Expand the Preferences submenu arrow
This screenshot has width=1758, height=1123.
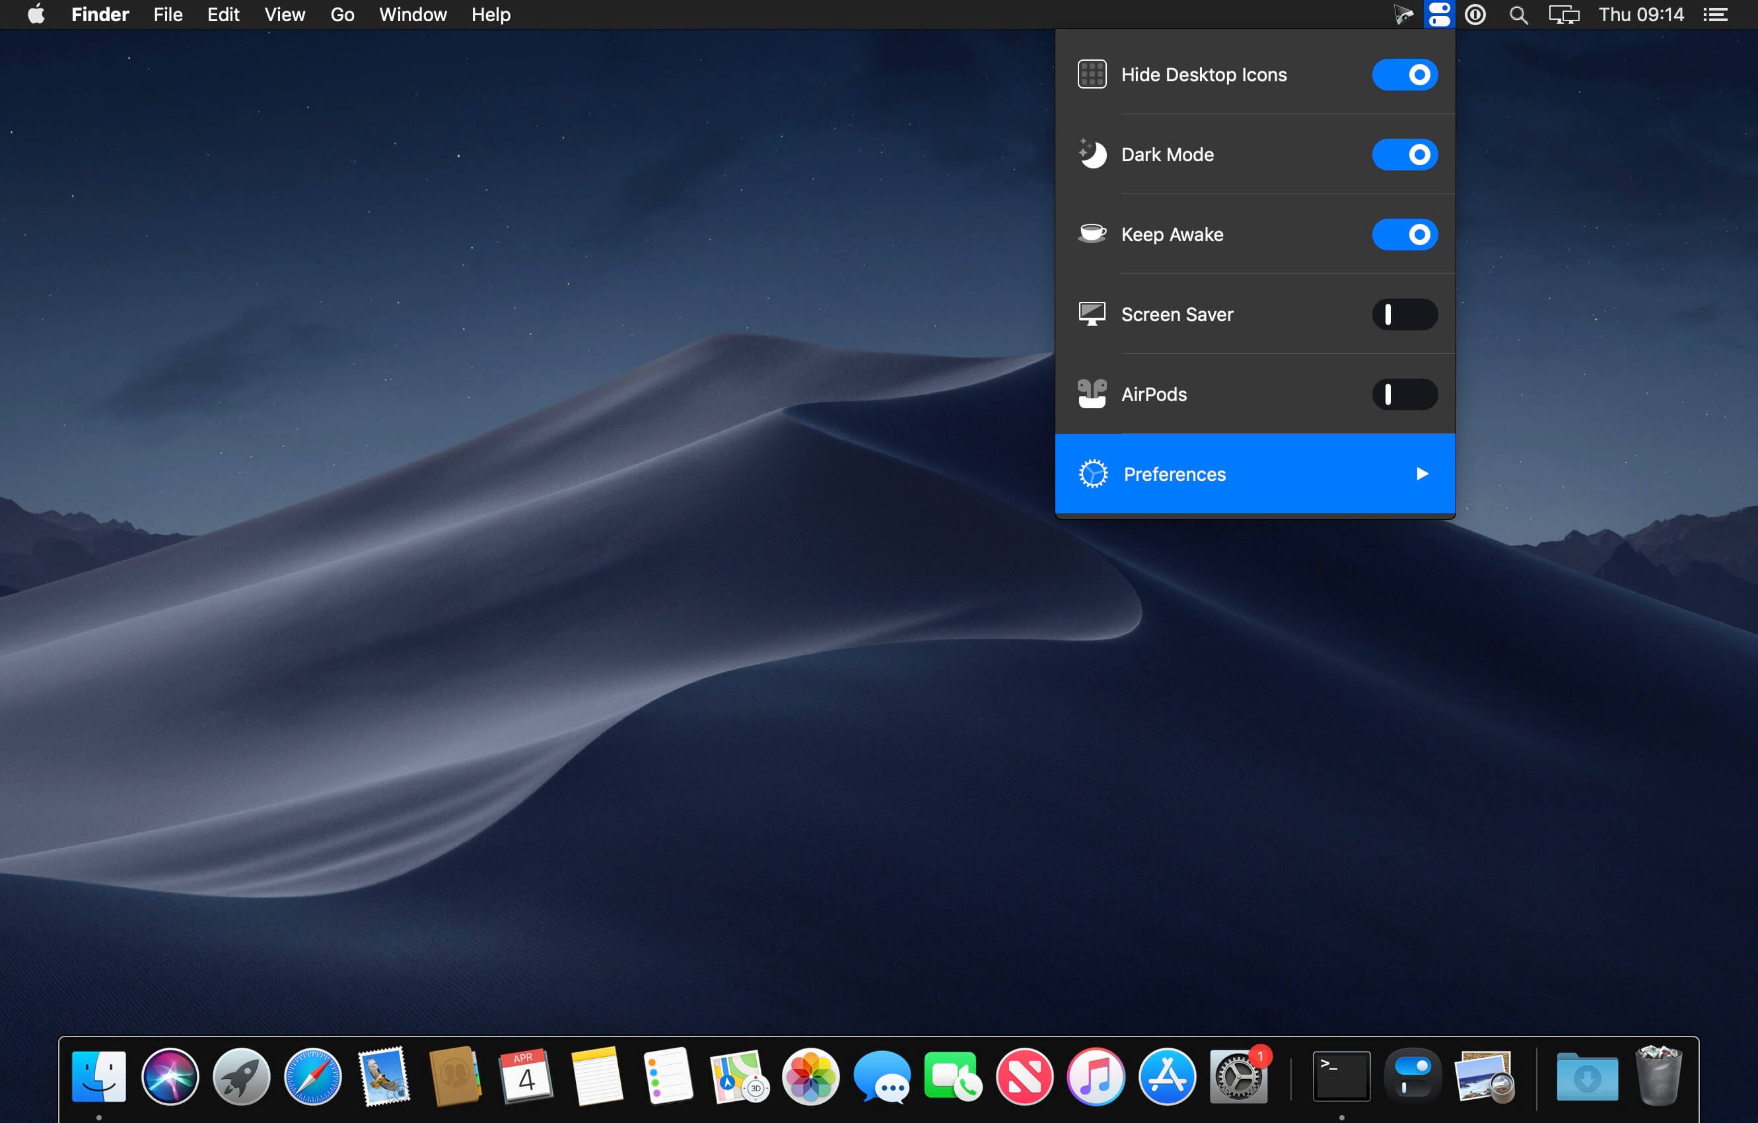click(x=1421, y=474)
